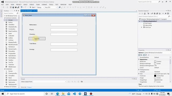The height and width of the screenshot is (96, 172).
Task: Click the Save All toolbar icon
Action: click(x=18, y=7)
